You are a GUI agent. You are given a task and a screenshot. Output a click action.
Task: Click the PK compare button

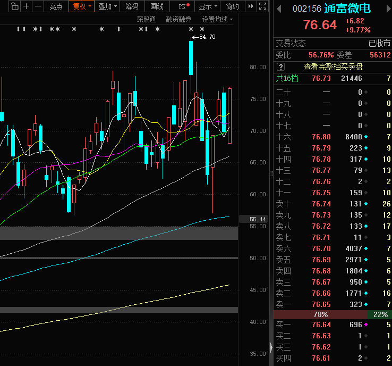click(x=183, y=6)
